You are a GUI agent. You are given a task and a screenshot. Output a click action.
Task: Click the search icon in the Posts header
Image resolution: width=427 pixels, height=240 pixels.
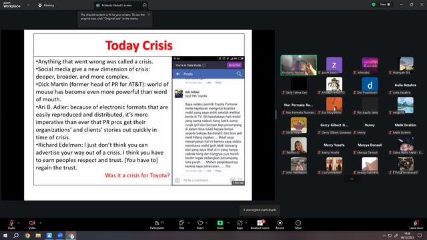click(239, 74)
